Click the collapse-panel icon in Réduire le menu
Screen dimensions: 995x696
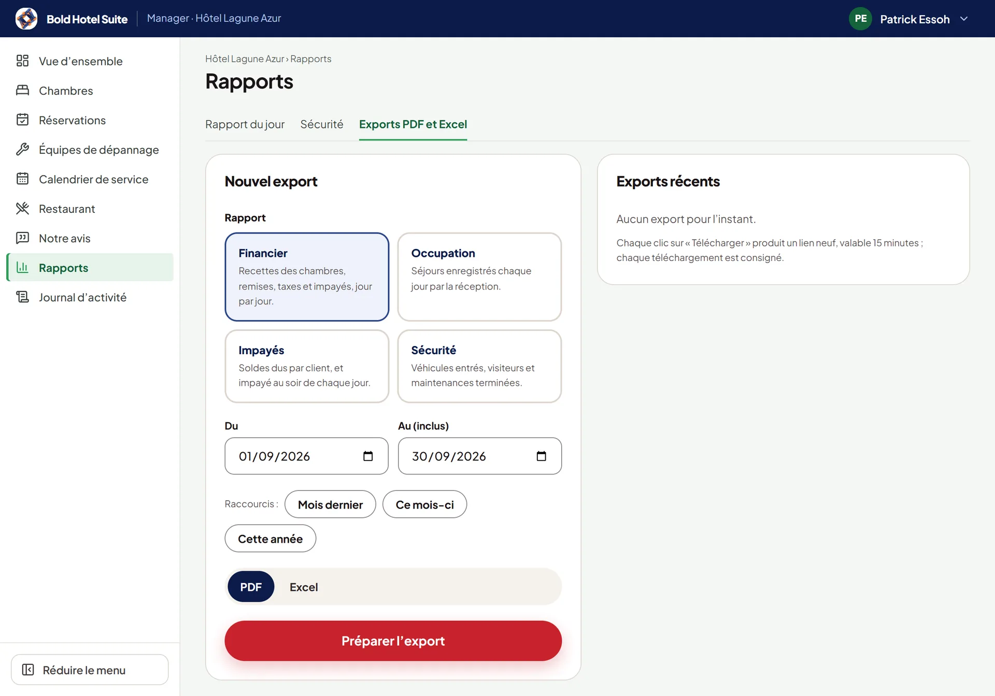(28, 670)
